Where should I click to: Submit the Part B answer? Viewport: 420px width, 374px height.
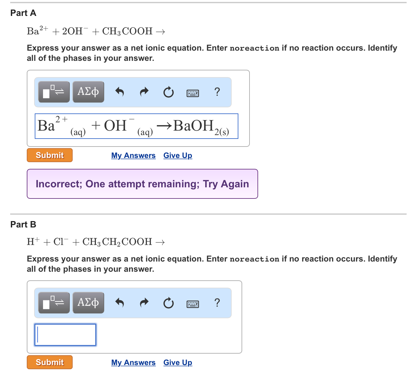(49, 362)
